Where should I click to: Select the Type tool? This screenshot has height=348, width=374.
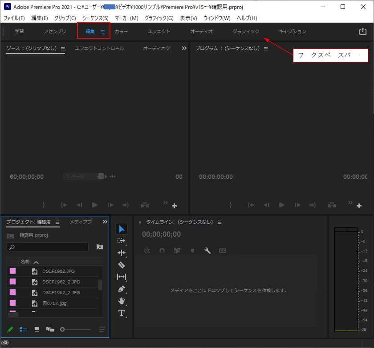122,313
